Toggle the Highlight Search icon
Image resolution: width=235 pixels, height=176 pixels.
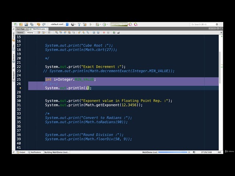click(x=69, y=33)
